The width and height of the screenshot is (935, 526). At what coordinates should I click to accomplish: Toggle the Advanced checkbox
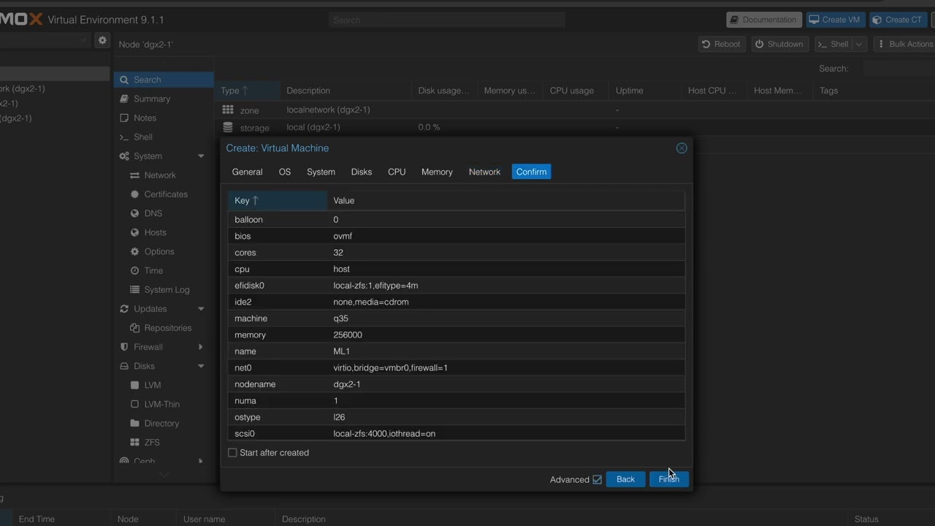tap(597, 480)
